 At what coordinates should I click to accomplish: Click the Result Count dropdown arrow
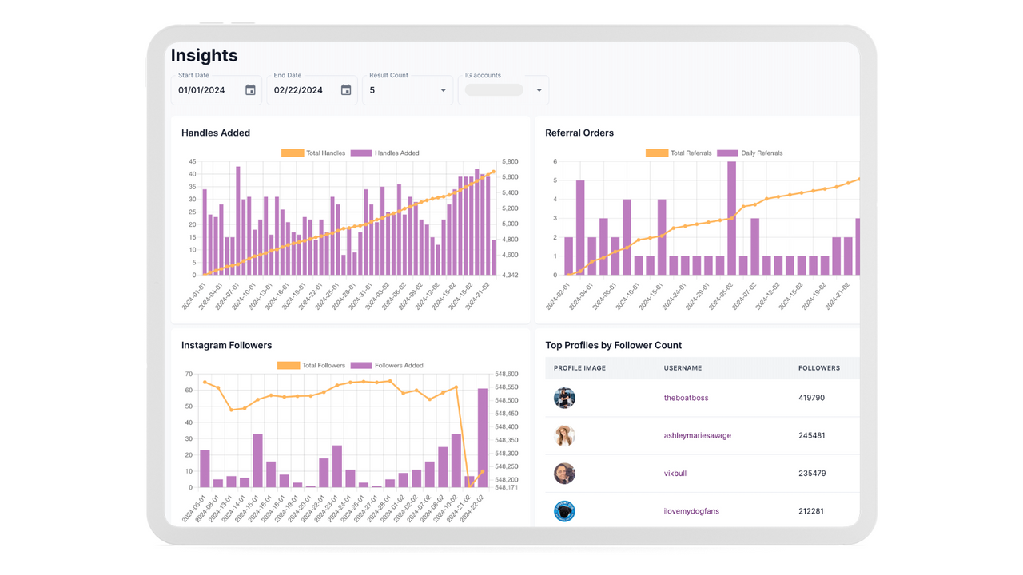pyautogui.click(x=442, y=90)
